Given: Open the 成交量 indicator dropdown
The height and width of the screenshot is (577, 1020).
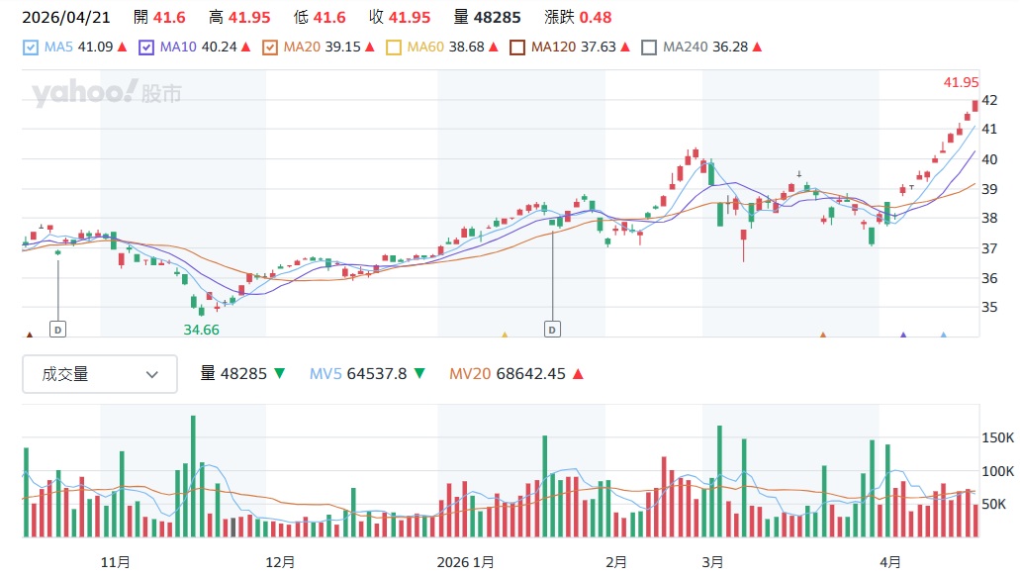Looking at the screenshot, I should click(x=99, y=374).
